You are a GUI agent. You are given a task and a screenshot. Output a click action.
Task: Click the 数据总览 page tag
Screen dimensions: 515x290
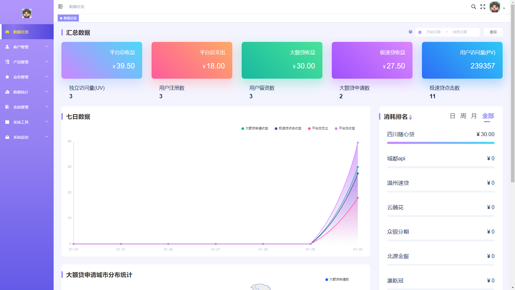coord(68,18)
